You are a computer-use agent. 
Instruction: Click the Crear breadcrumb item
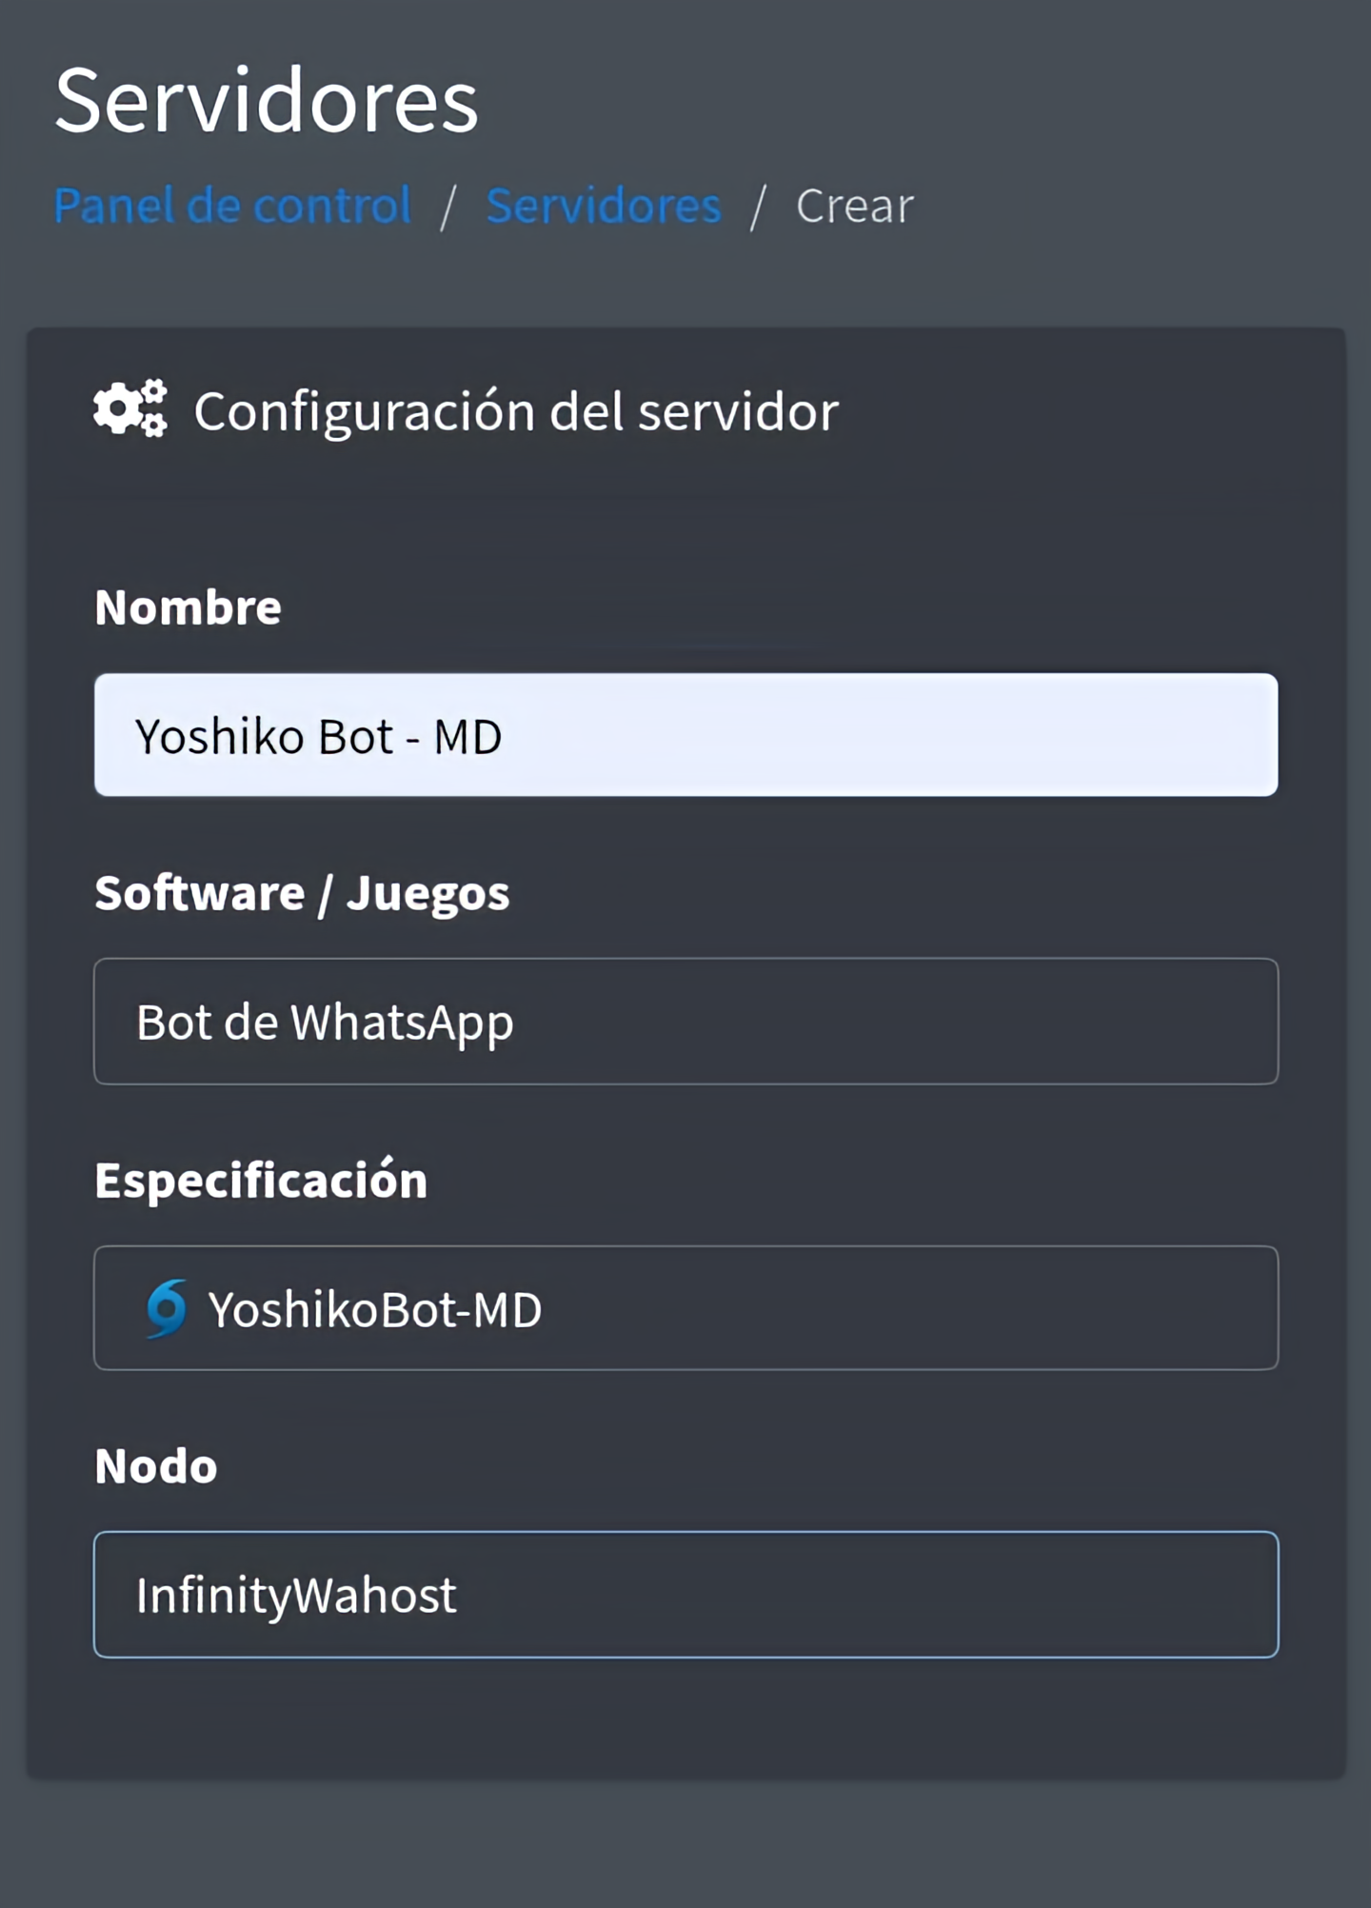[854, 206]
